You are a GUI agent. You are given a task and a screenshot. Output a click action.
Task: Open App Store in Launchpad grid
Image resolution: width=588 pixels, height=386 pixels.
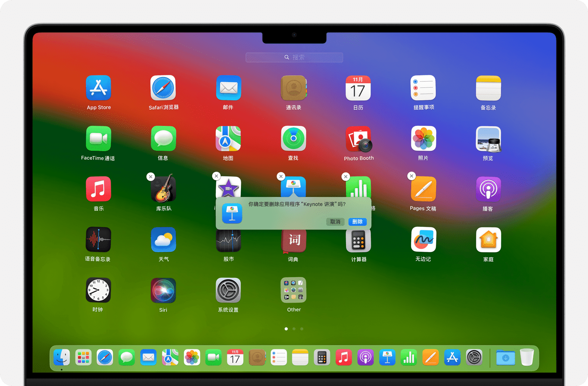tap(98, 88)
